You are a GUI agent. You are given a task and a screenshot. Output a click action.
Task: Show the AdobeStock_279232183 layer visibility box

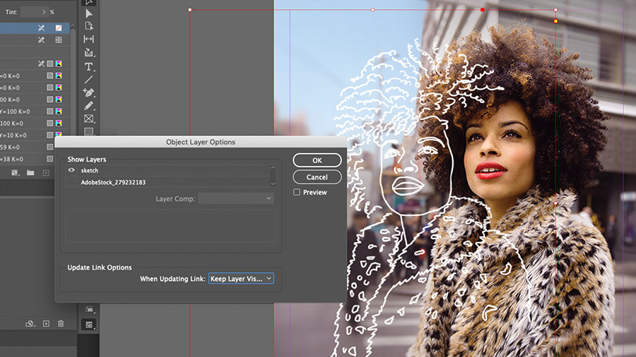coord(71,182)
